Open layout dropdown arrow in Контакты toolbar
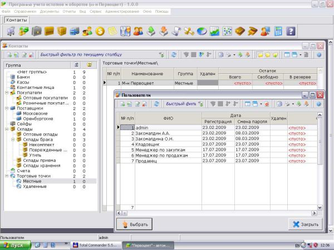 click(x=301, y=55)
